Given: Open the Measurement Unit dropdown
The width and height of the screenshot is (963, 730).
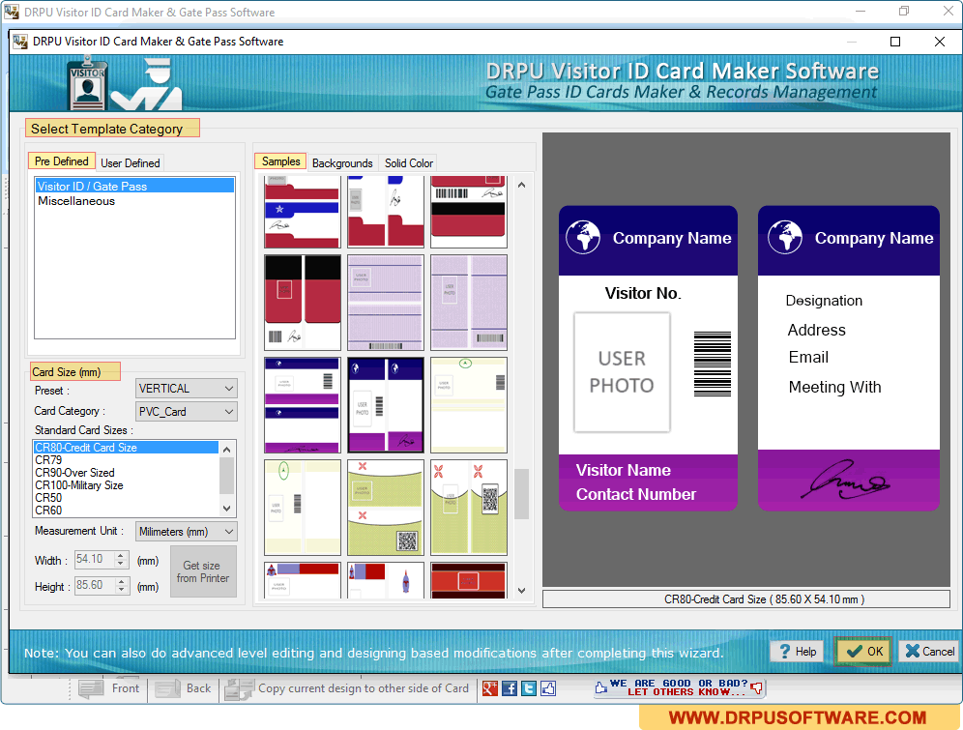Looking at the screenshot, I should (x=186, y=532).
